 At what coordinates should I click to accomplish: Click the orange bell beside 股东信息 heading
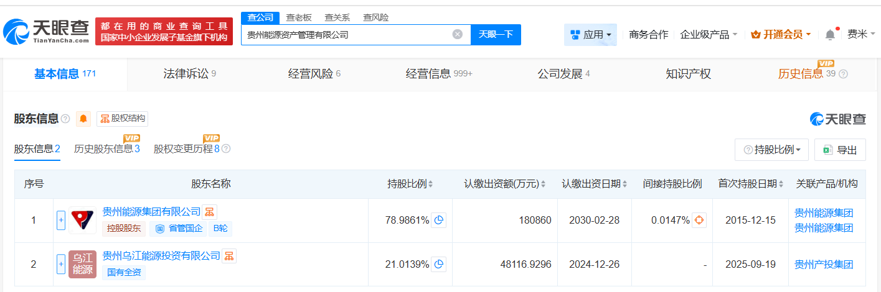(x=83, y=119)
